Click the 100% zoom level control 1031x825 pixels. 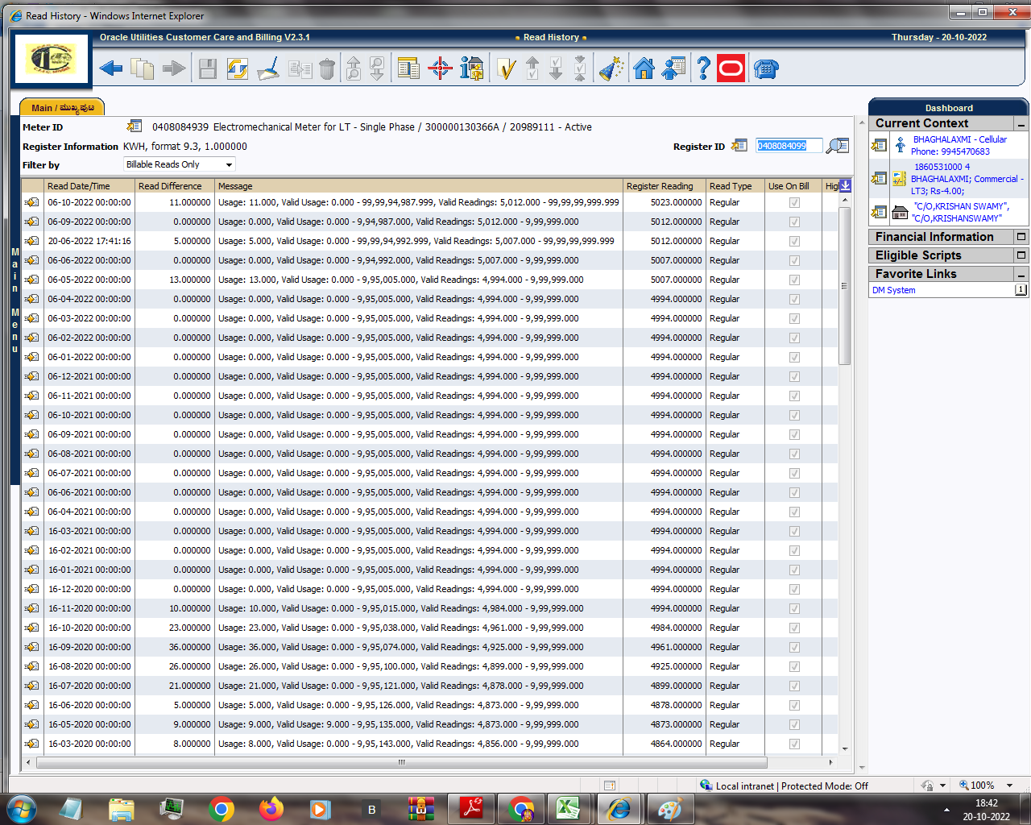(986, 785)
